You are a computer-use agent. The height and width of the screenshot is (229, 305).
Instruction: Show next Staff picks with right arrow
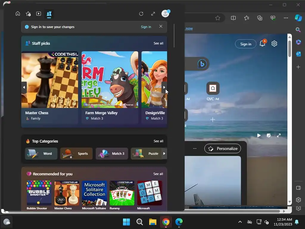164,87
